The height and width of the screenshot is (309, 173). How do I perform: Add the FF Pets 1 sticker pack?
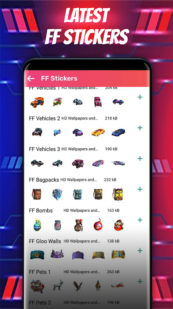pyautogui.click(x=140, y=282)
